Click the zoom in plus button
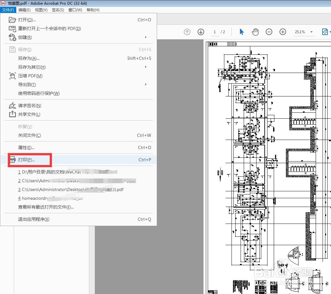This screenshot has width=331, height=294. [x=283, y=32]
